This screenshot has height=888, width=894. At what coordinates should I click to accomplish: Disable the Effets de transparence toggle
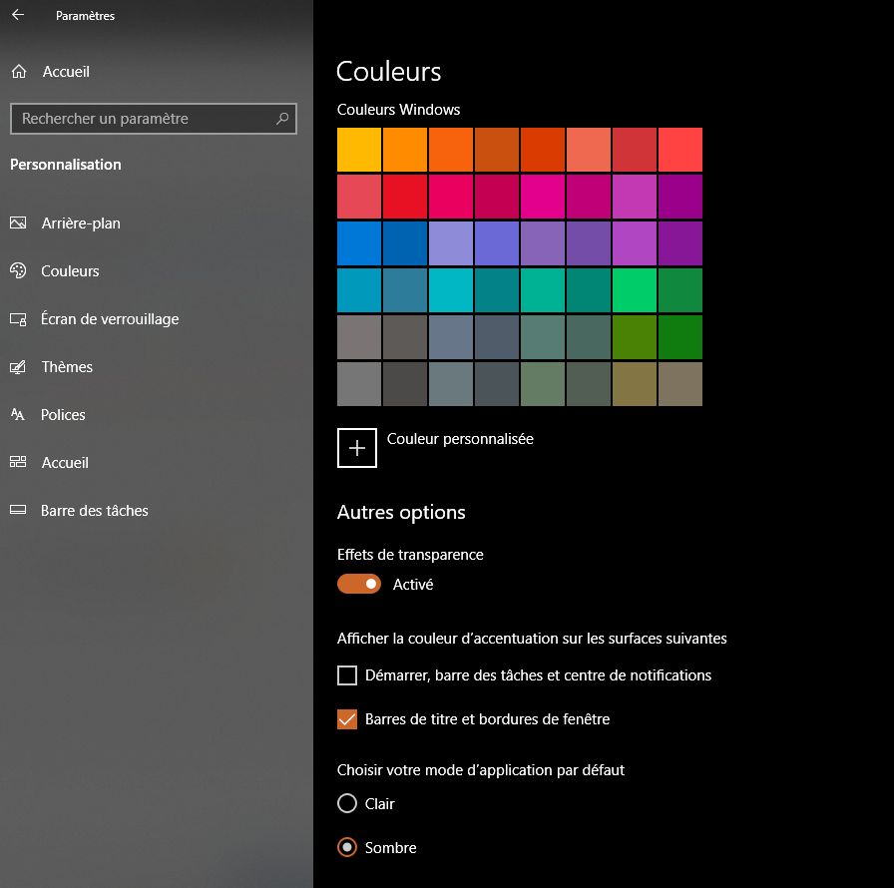click(x=359, y=585)
